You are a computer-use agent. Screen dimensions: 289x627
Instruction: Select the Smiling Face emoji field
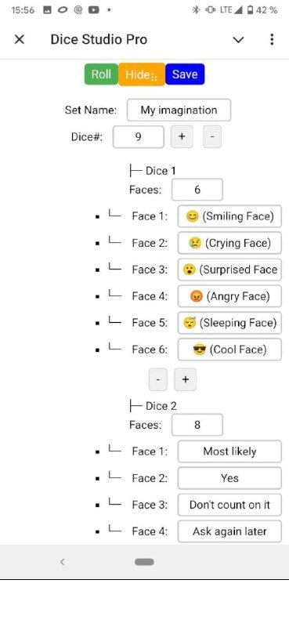coord(229,216)
